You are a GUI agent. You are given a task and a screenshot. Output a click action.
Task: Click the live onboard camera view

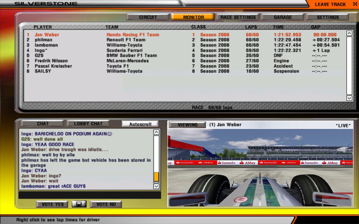click(x=260, y=168)
